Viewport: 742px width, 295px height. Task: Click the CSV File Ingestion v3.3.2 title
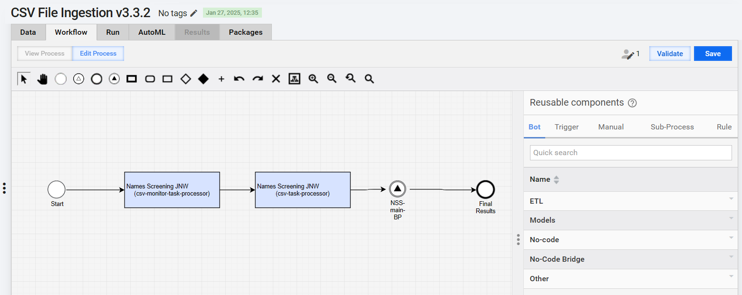pyautogui.click(x=81, y=12)
